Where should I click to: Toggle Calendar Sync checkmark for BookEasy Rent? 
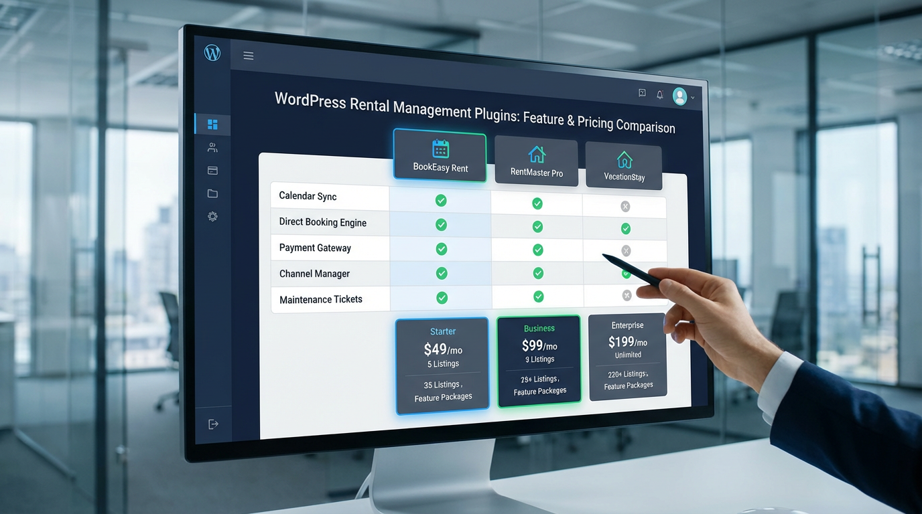coord(441,200)
